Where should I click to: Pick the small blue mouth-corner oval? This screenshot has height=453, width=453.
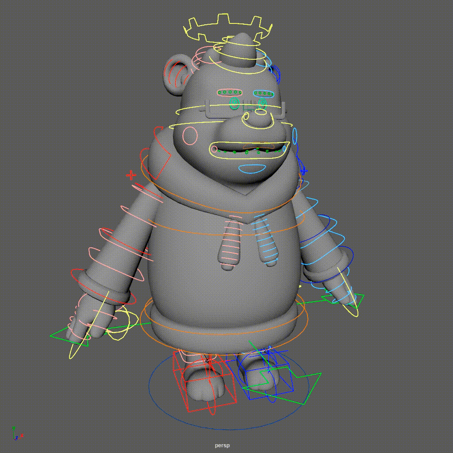click(284, 149)
